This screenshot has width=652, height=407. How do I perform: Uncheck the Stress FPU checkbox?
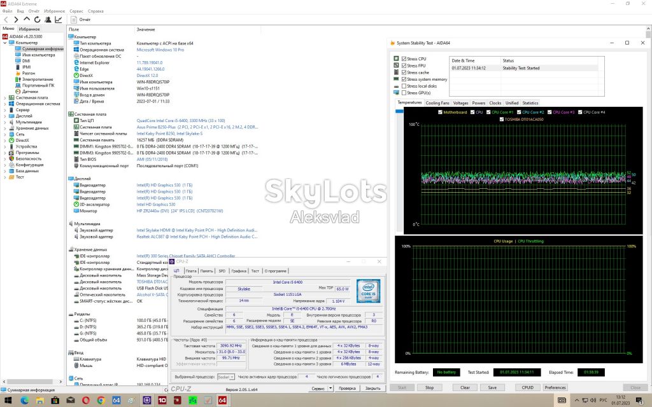404,66
